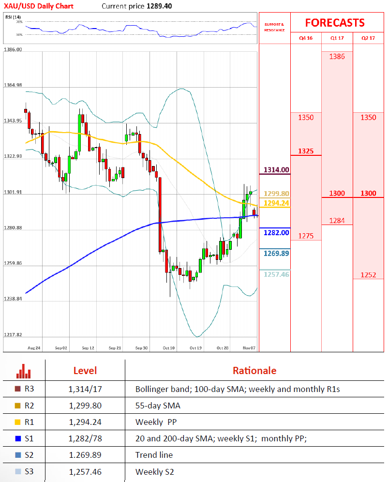The height and width of the screenshot is (482, 388).
Task: Click the R2 orange color swatch
Action: (x=18, y=406)
